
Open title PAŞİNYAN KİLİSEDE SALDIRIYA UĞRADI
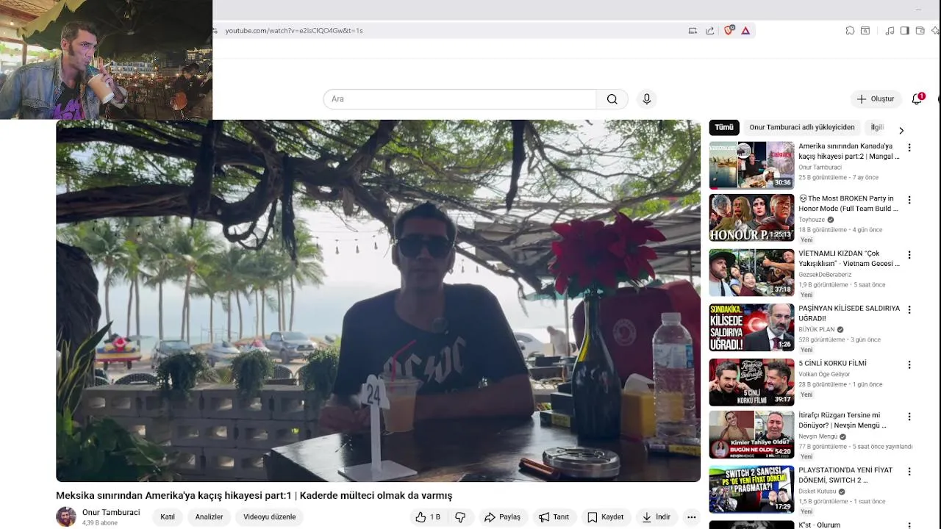point(849,314)
